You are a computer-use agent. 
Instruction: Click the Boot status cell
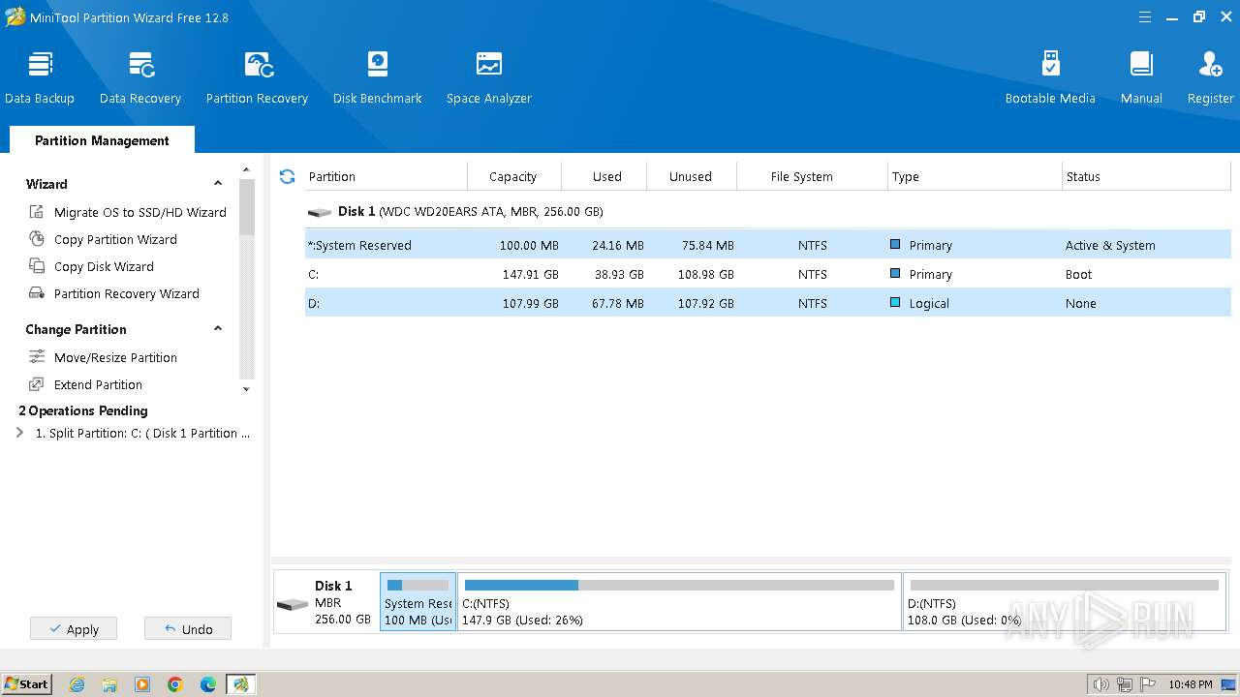pyautogui.click(x=1078, y=274)
